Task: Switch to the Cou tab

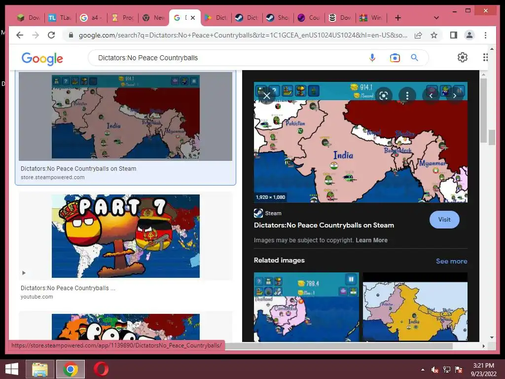Action: [309, 18]
